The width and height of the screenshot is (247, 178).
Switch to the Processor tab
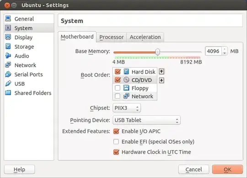click(111, 37)
